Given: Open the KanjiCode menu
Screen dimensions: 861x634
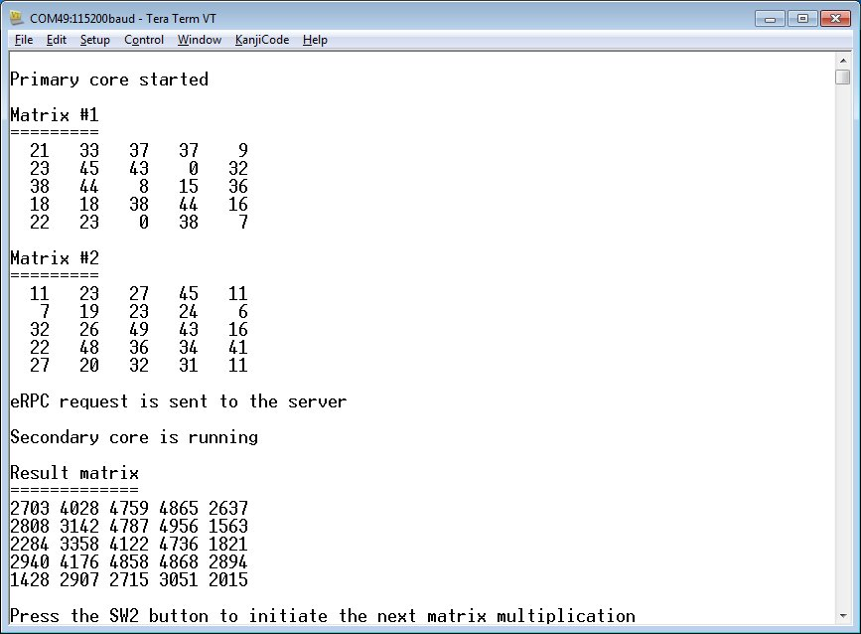Looking at the screenshot, I should (262, 40).
